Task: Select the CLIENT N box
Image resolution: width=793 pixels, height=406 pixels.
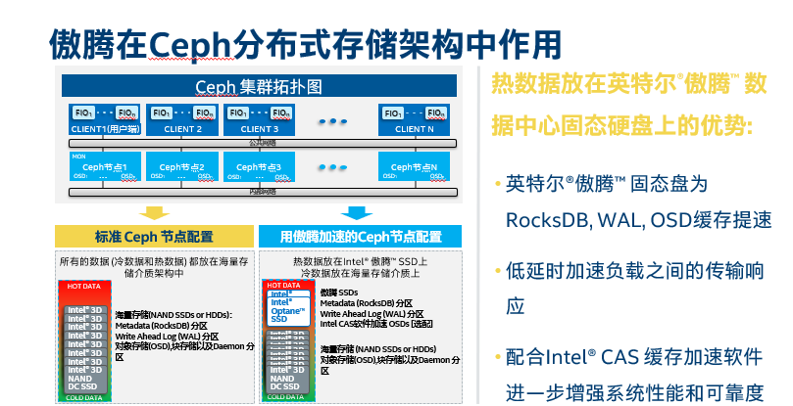Action: (x=414, y=120)
